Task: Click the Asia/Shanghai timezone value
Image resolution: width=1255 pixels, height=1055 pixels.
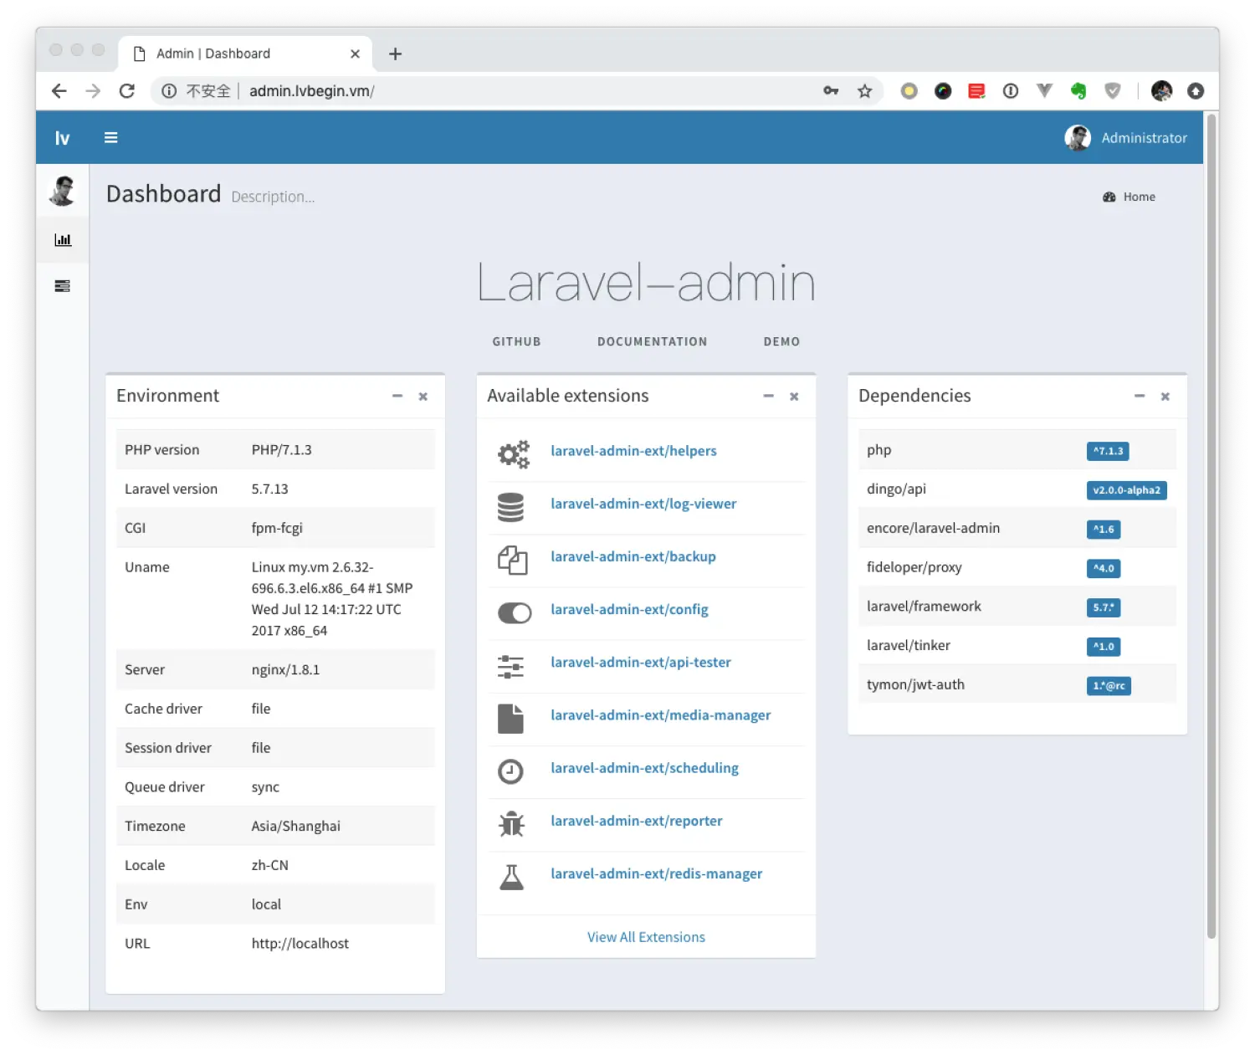Action: 296,826
